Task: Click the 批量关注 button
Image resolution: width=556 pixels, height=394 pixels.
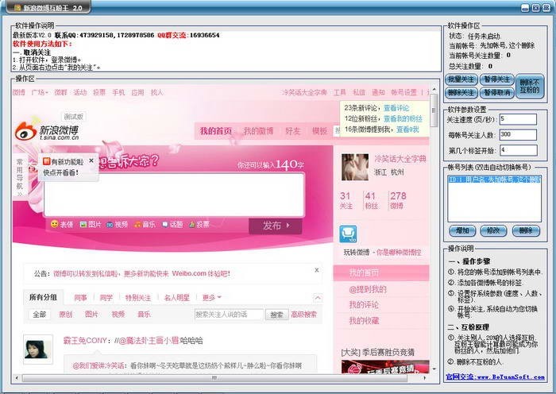Action: 461,79
